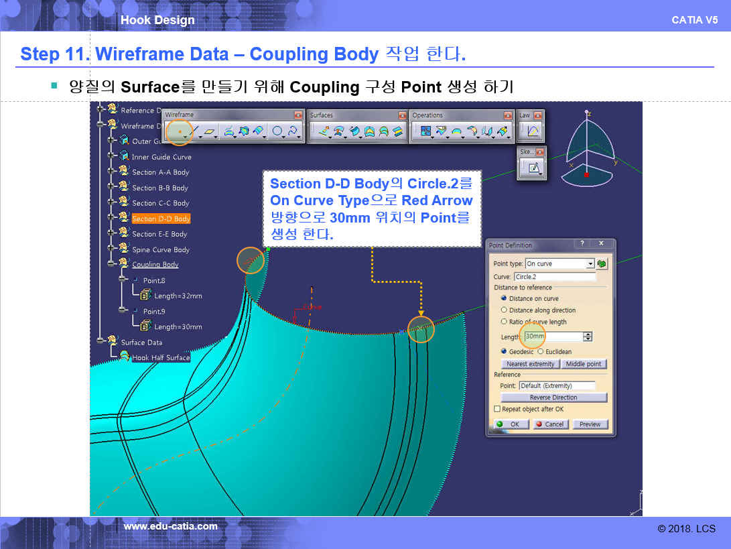Click the Length stepper arrows
The height and width of the screenshot is (549, 731).
tap(588, 337)
